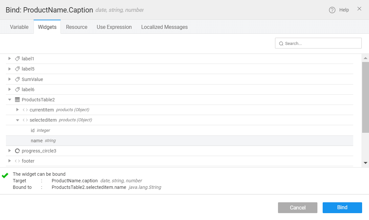Viewport: 369px width, 220px height.
Task: Click the label tag icon beside label1
Action: coord(17,59)
